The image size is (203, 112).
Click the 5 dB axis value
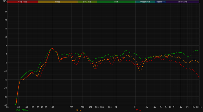[6, 46]
